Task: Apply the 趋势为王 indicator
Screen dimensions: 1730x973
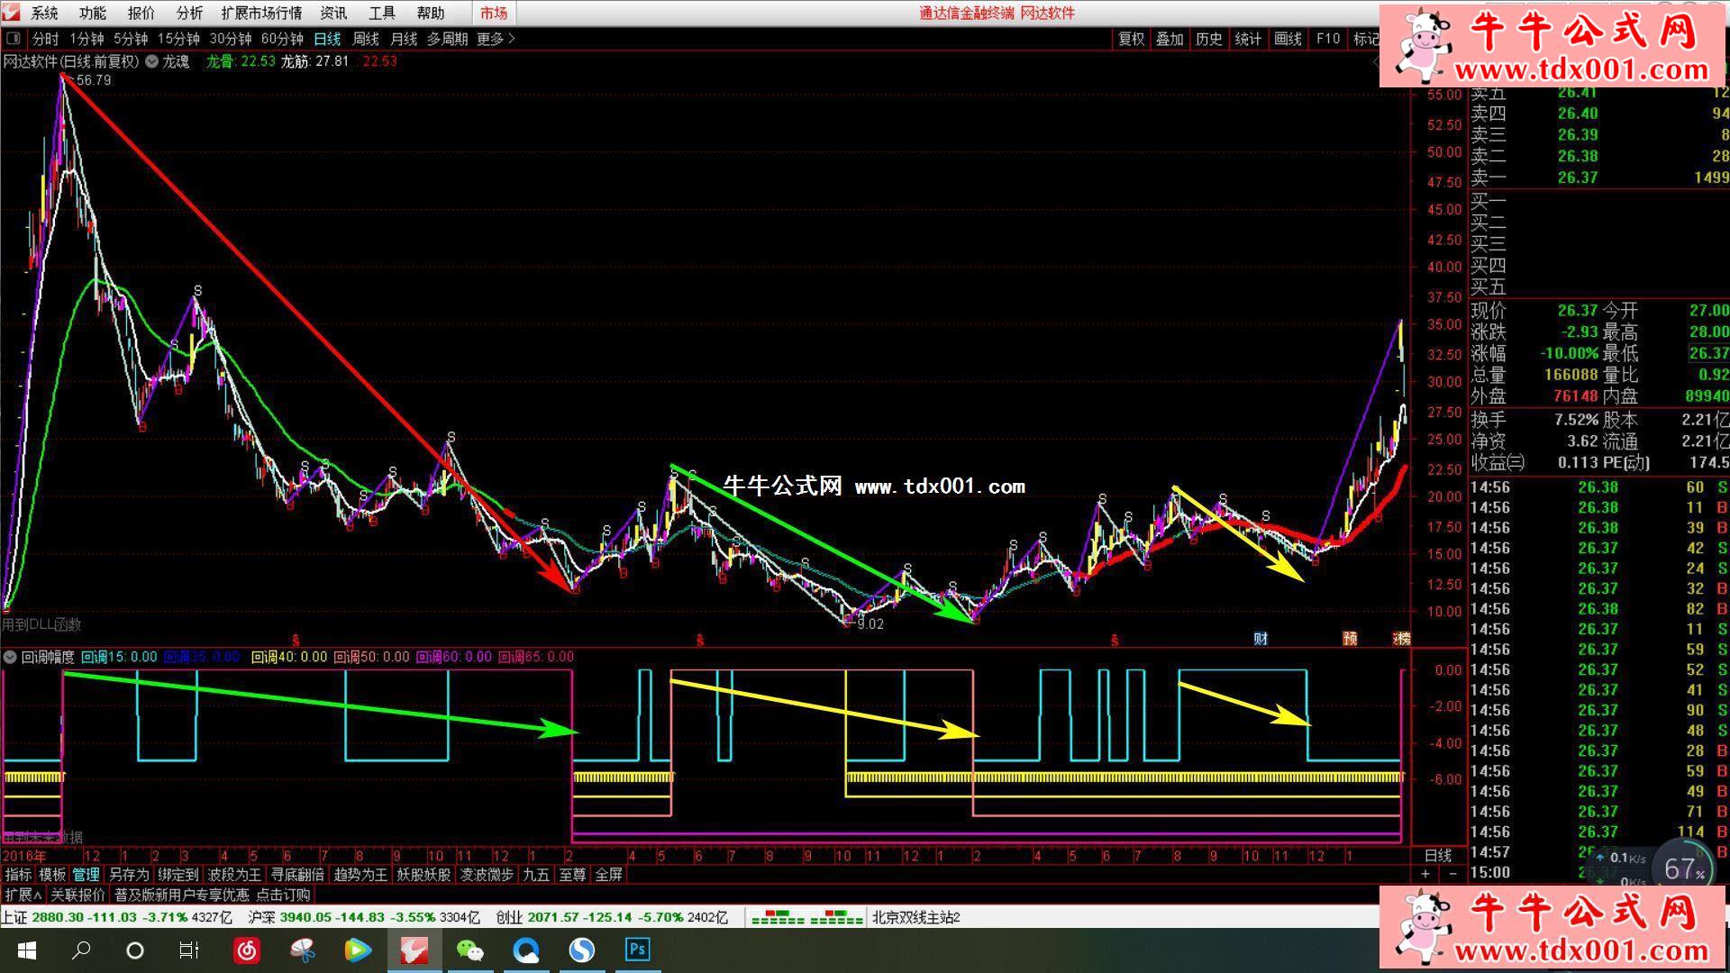Action: (360, 874)
